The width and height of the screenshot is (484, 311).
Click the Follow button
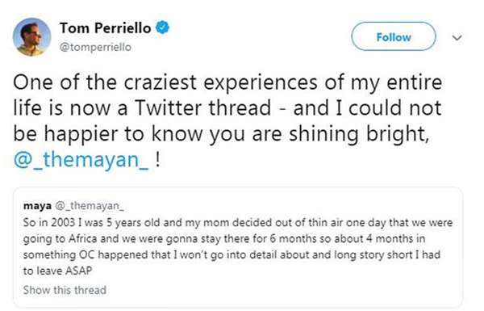(394, 36)
